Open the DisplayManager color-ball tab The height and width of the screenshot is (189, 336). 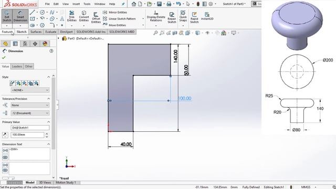(x=45, y=44)
